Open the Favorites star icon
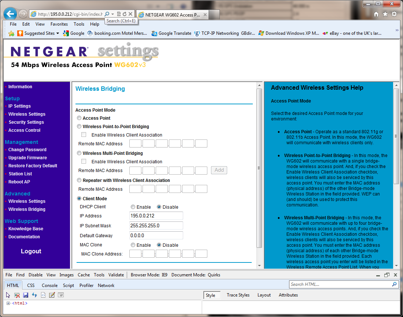This screenshot has height=317, width=403. pyautogui.click(x=385, y=14)
